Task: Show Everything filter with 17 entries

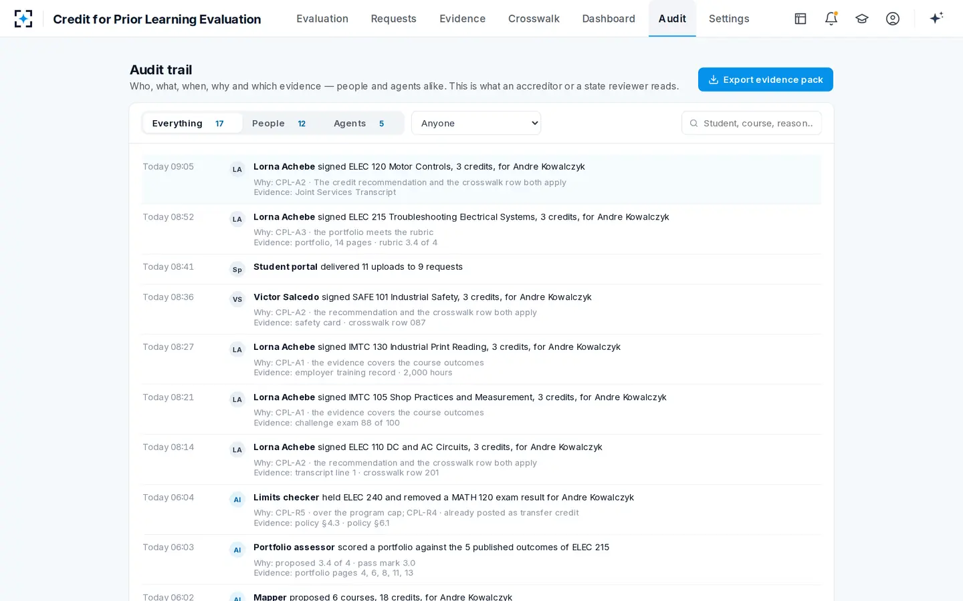Action: (x=193, y=124)
